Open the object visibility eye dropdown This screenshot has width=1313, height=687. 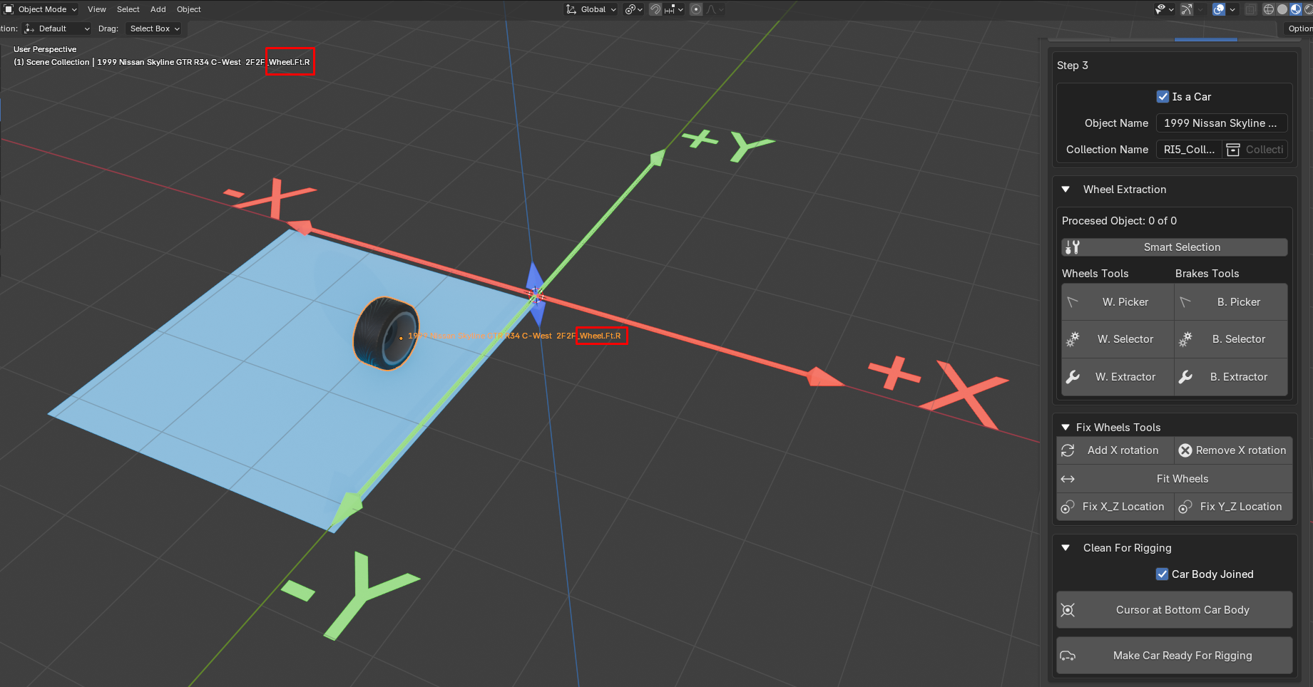click(x=1165, y=9)
